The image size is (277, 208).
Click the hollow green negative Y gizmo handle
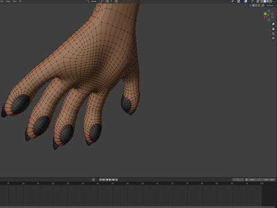tap(272, 17)
